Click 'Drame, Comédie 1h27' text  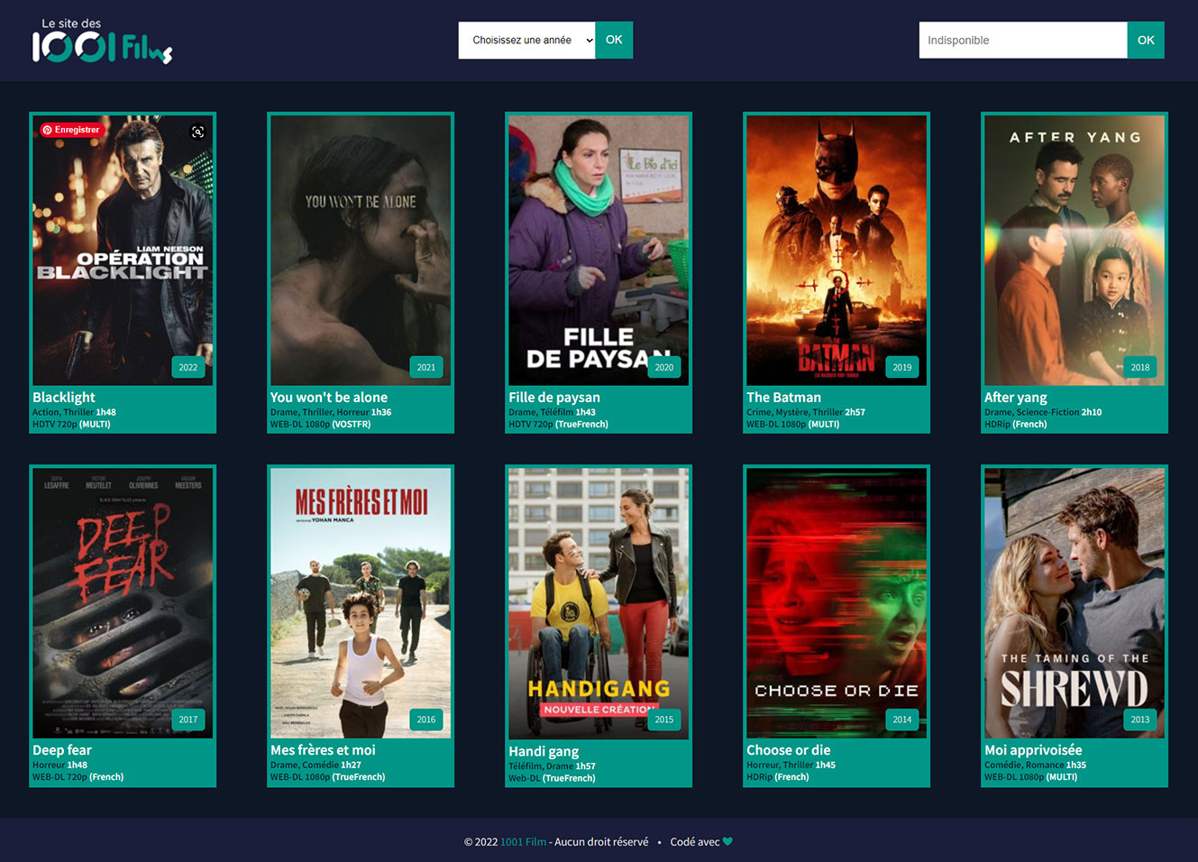[316, 765]
